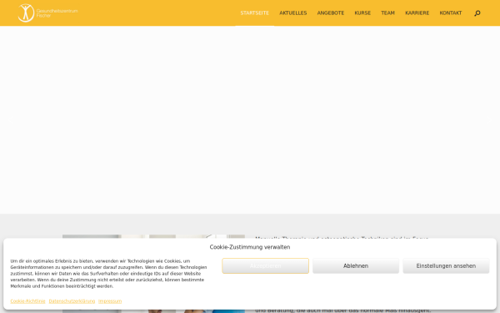Screen dimensions: 500x313
Task: Open Einstellungen ansehen cookie settings
Action: (x=446, y=265)
